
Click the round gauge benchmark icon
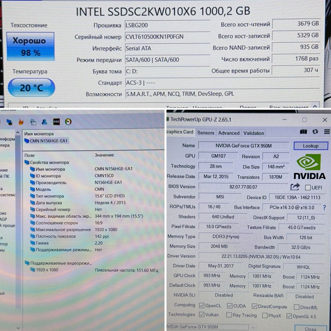[x=68, y=121]
